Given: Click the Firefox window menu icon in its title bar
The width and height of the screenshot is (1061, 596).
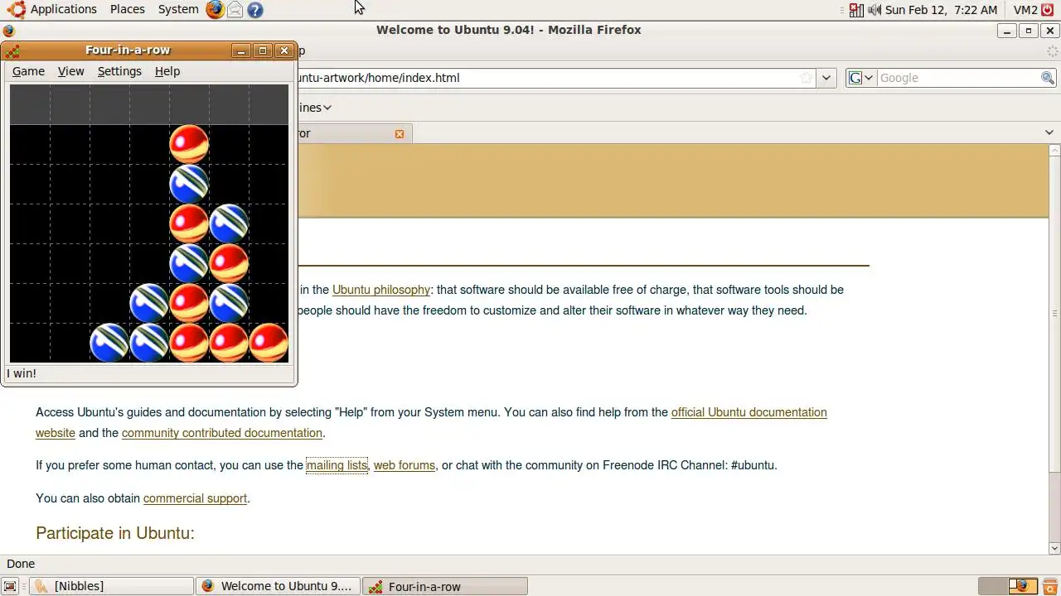Looking at the screenshot, I should click(8, 31).
